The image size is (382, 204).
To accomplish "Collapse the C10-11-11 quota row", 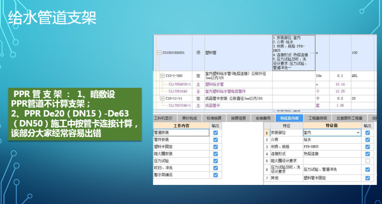I will tap(162, 98).
